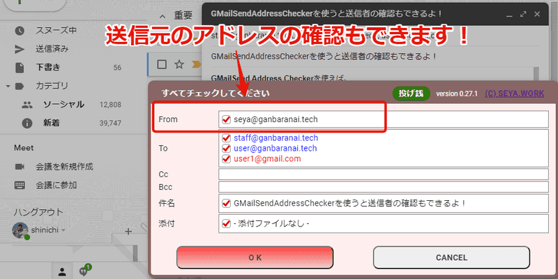
Task: Click 会議に参加 in Meet section
Action: [x=56, y=185]
